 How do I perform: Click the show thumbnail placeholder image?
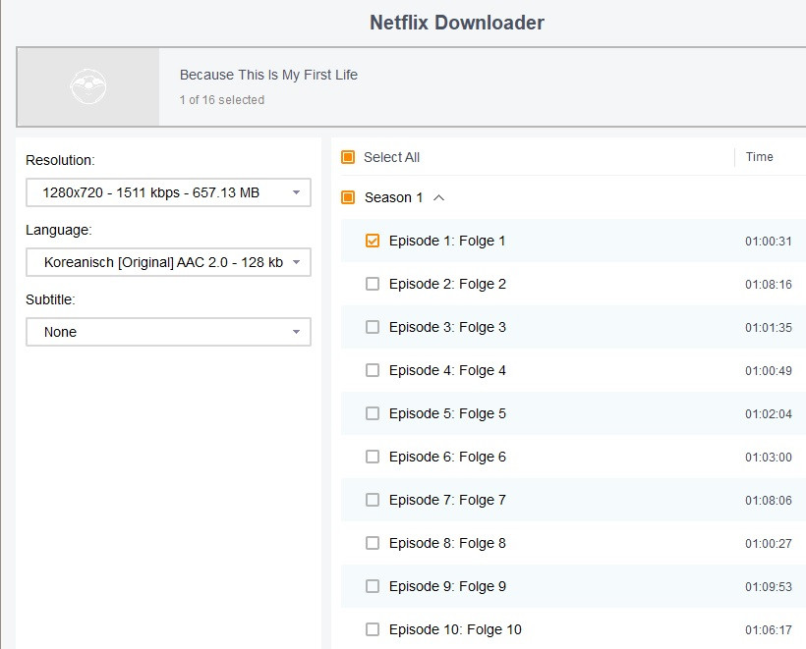pyautogui.click(x=87, y=87)
